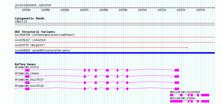This screenshot has width=222, height=104.
Task: Select the NR2C2AP|NM_176880 transcript label
Action: point(183,98)
